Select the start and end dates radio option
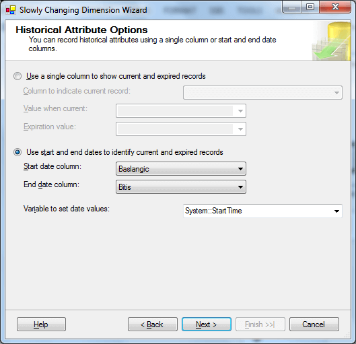 click(17, 152)
